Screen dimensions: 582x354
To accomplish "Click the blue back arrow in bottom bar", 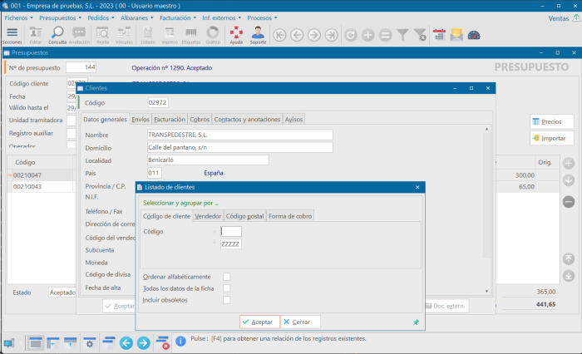I will tap(126, 343).
